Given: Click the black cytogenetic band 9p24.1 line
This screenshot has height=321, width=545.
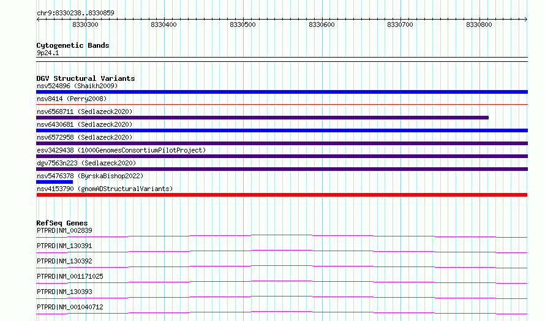Looking at the screenshot, I should tap(282, 59).
